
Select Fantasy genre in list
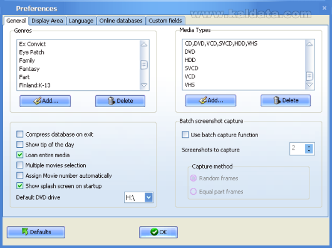78,69
